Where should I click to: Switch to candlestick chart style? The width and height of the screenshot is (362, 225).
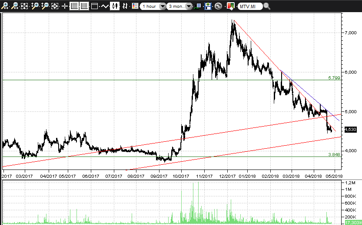(115, 6)
